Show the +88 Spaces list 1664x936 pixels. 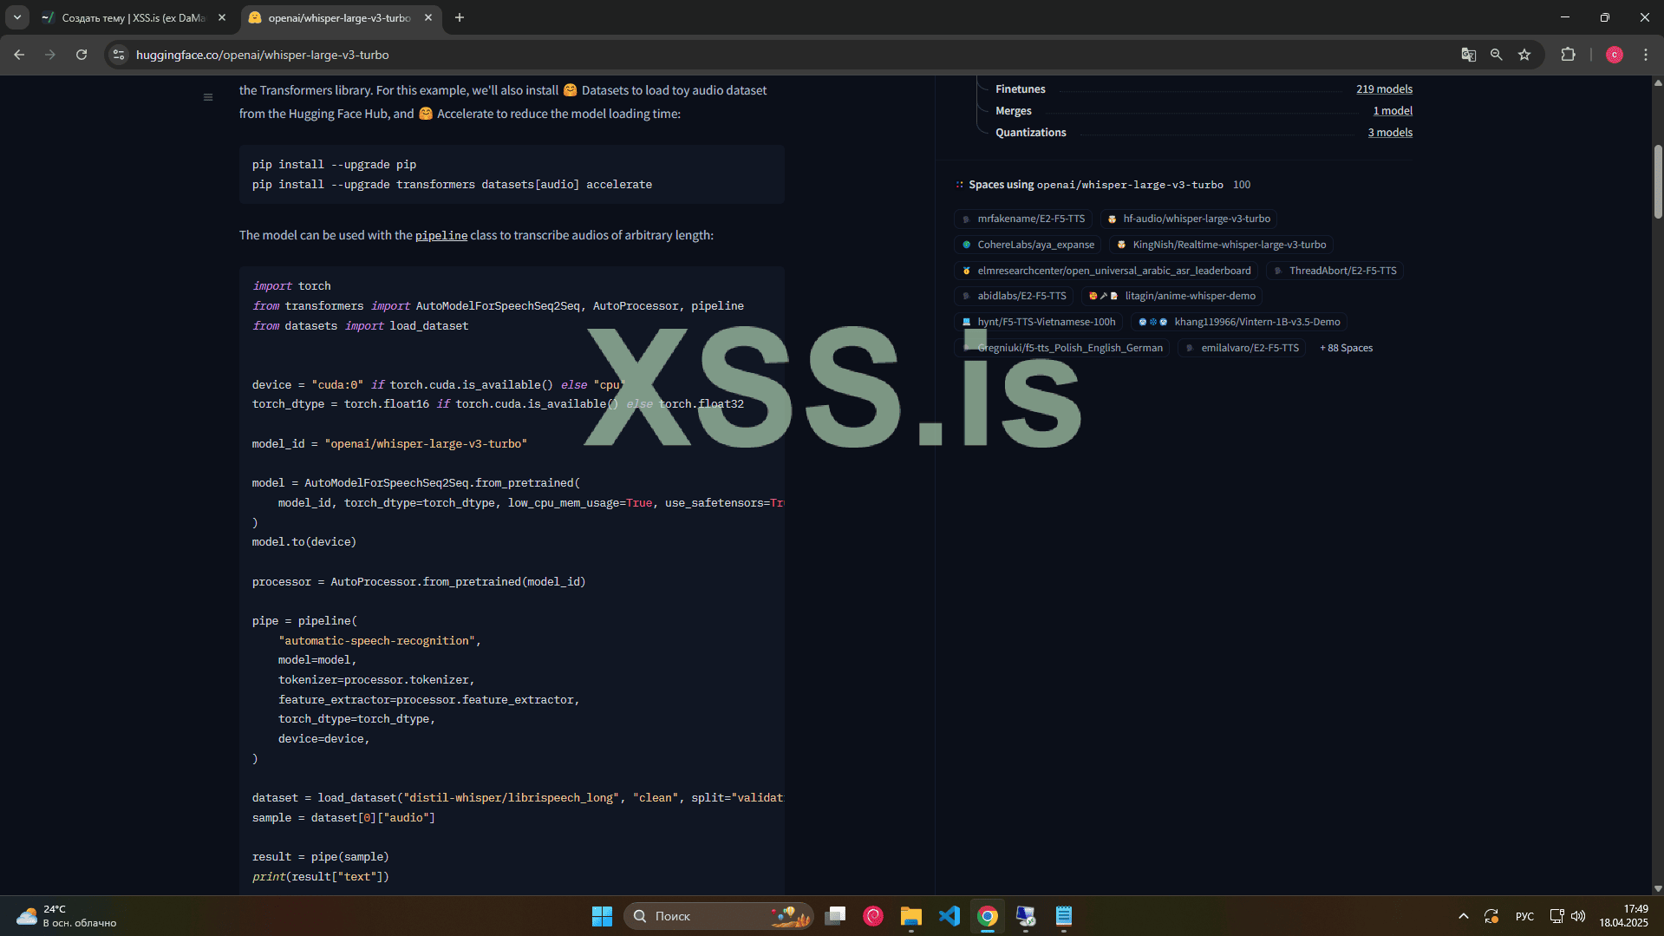1346,348
